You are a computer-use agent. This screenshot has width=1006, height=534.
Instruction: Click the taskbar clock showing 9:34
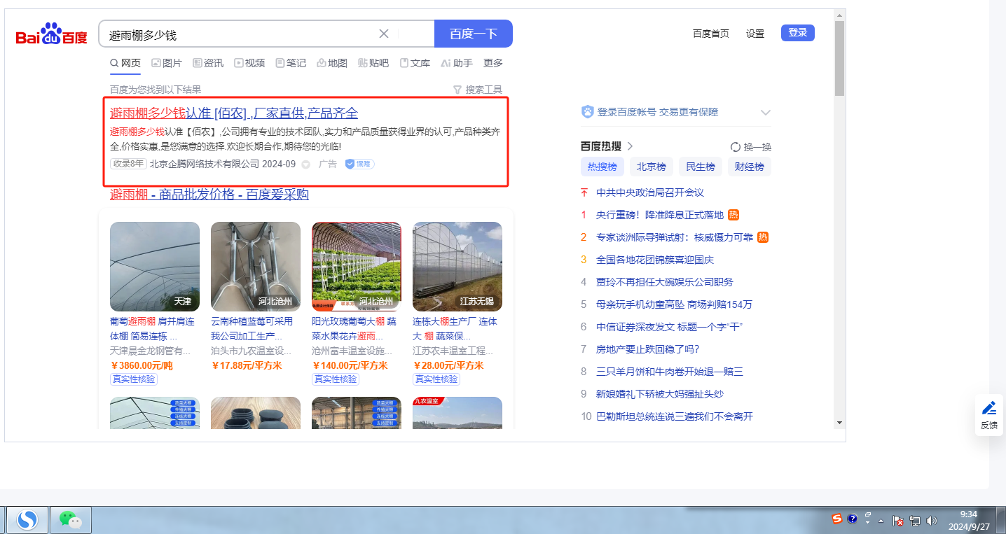[968, 519]
